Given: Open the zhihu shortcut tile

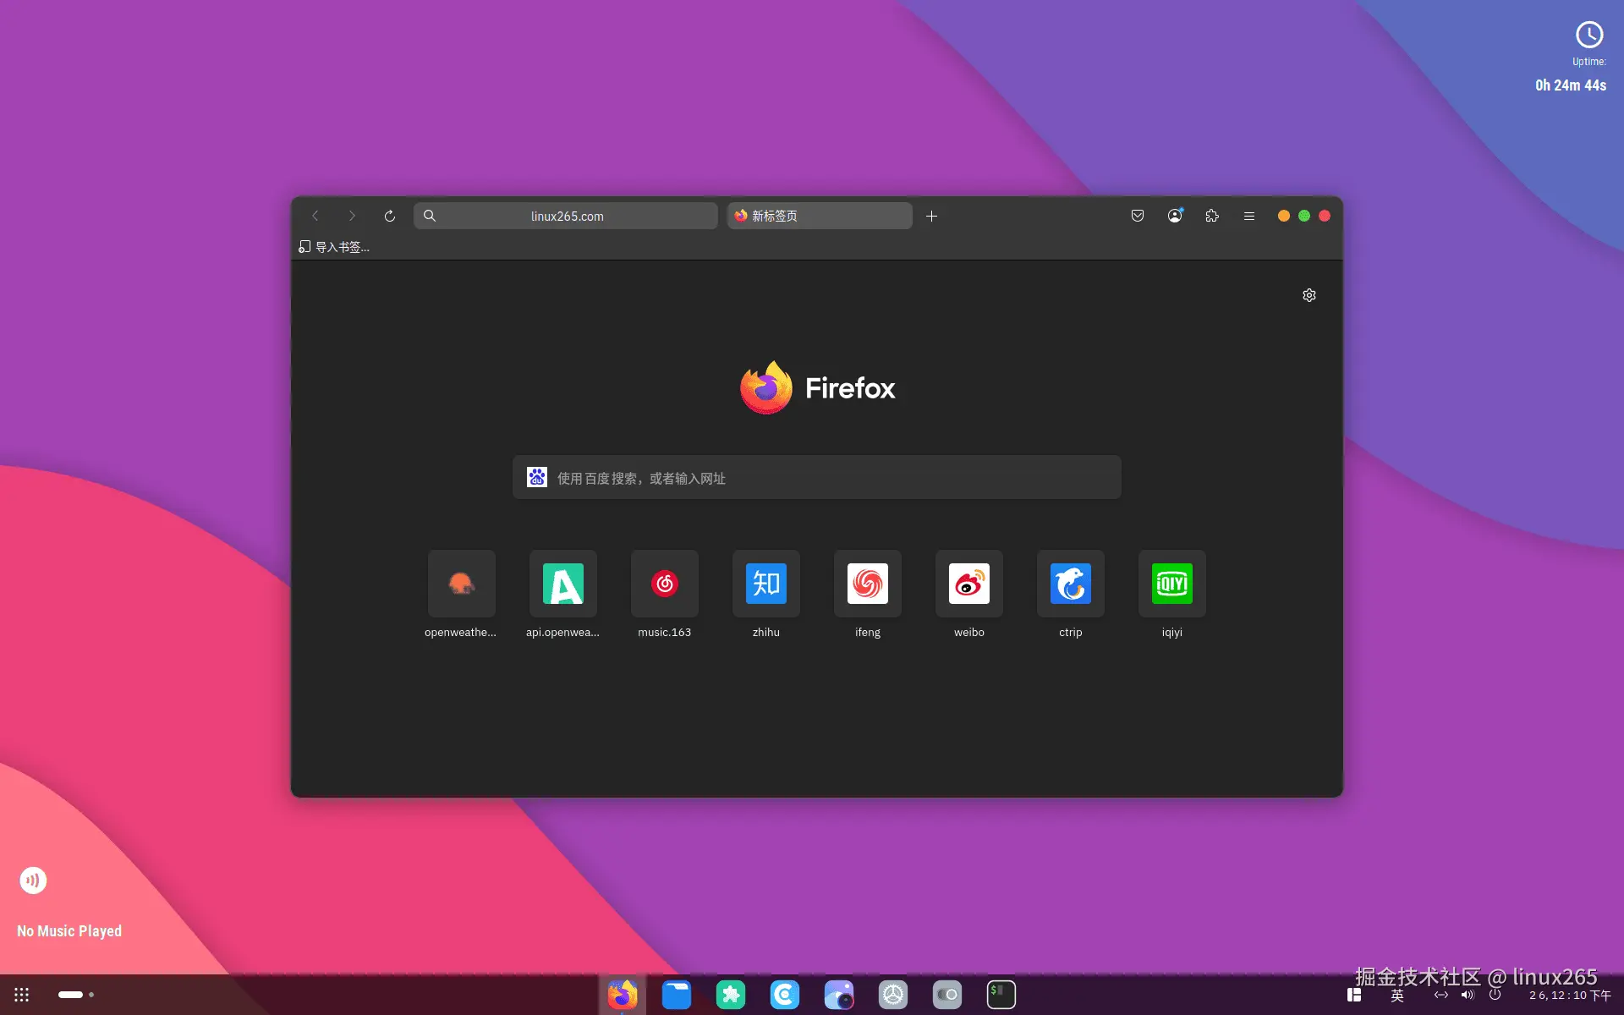Looking at the screenshot, I should tap(766, 584).
